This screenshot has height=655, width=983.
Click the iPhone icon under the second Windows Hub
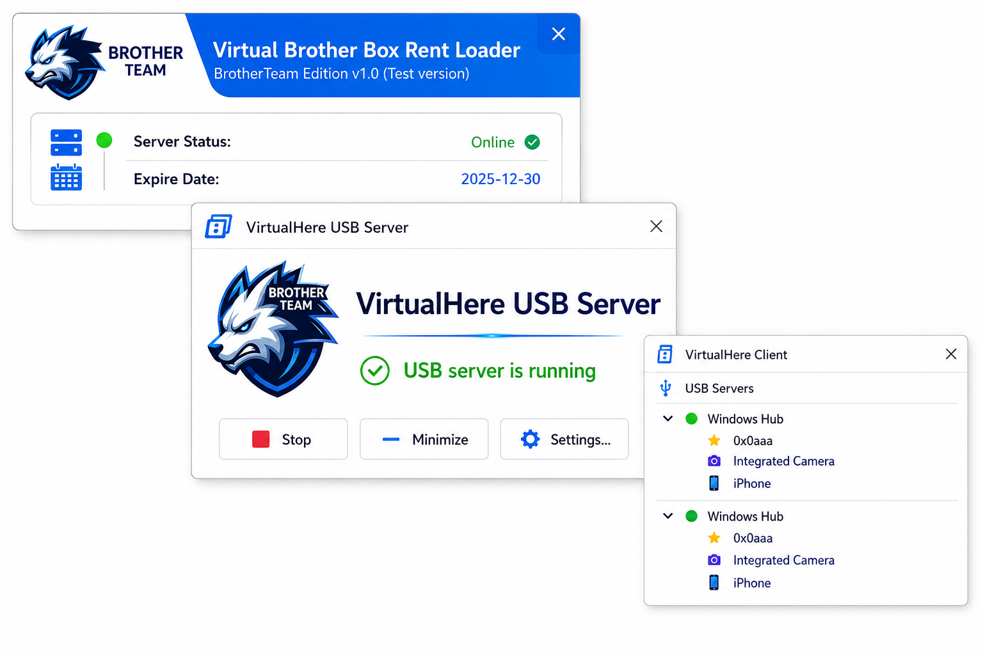(714, 582)
